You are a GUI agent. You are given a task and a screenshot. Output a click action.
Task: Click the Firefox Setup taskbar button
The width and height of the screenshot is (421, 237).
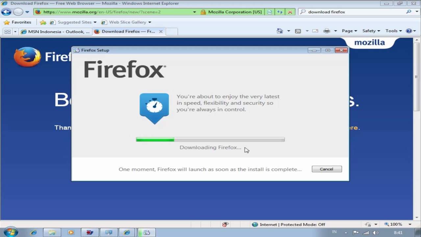click(x=146, y=232)
